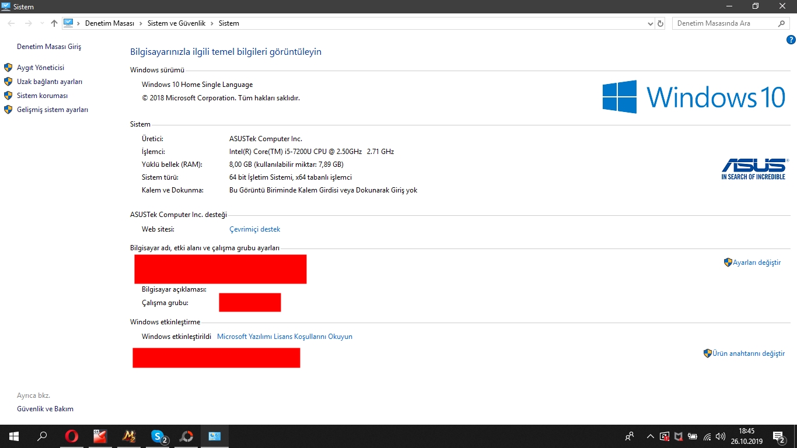Click the blue help question mark icon
The height and width of the screenshot is (448, 797).
(x=791, y=40)
